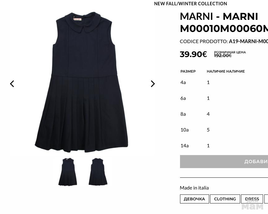
Task: Click the main dress product image
Action: point(81,82)
